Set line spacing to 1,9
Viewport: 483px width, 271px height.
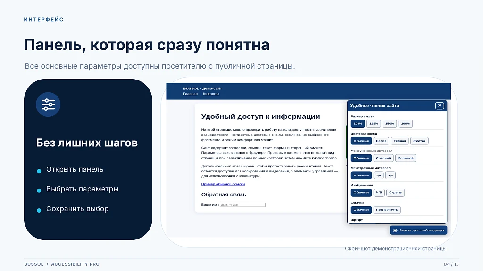tap(390, 175)
